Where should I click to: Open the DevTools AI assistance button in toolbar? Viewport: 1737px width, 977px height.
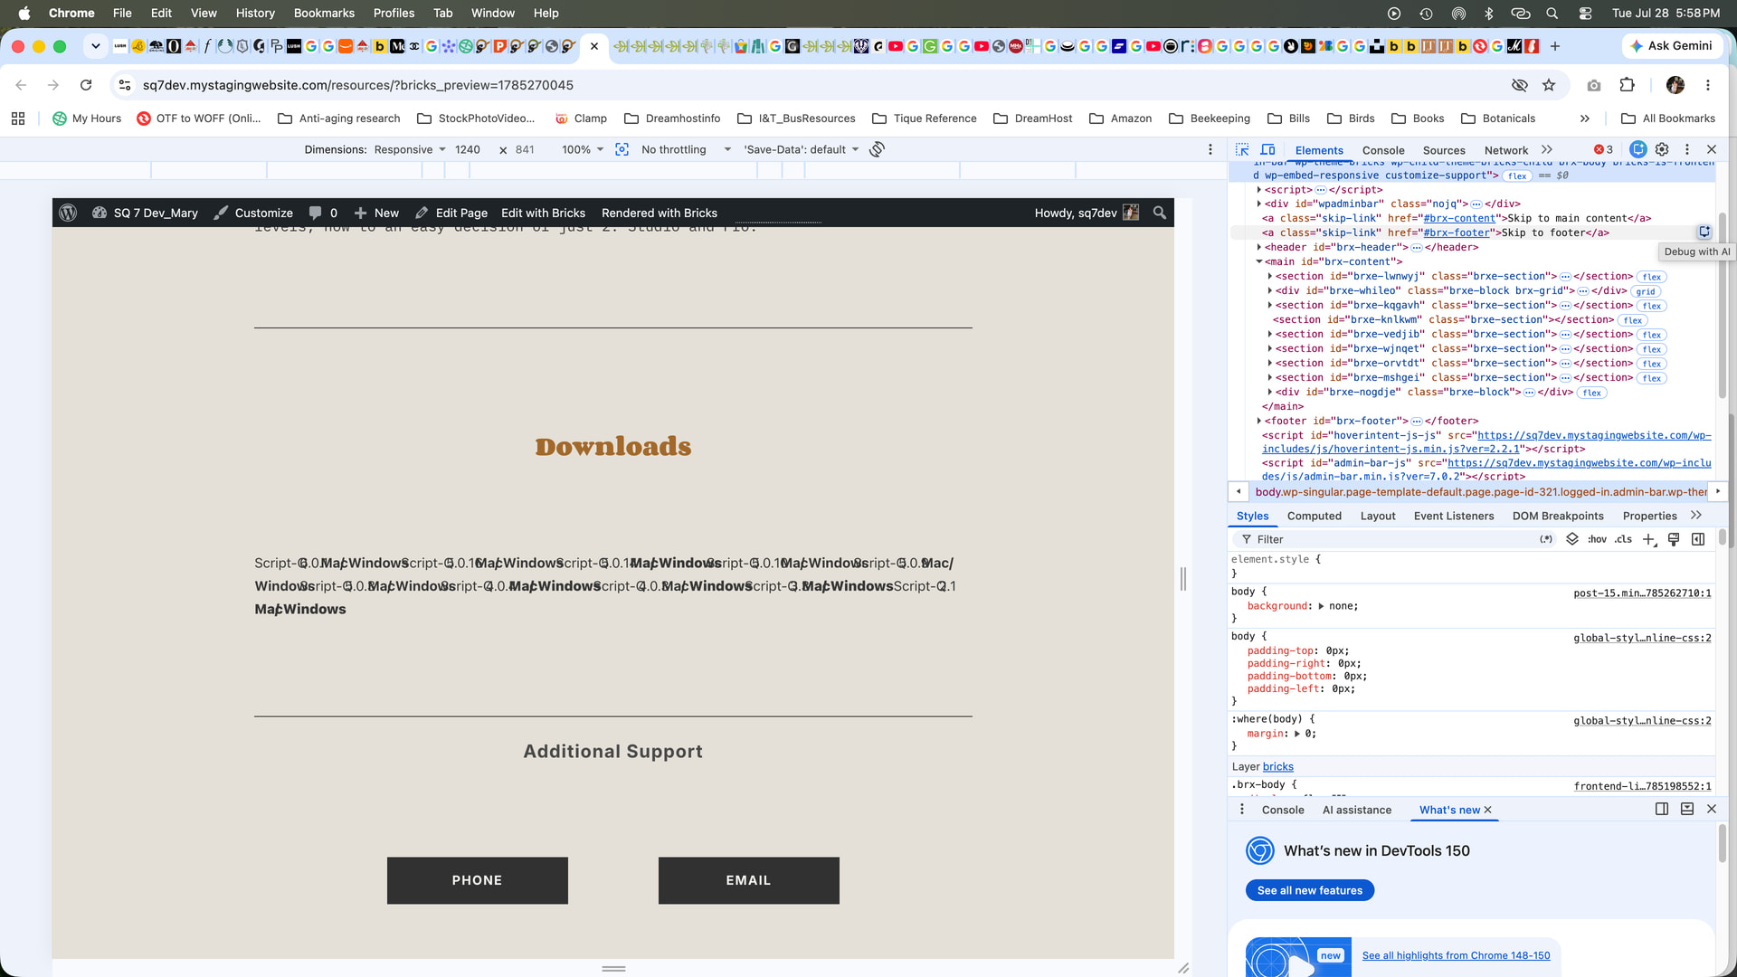[x=1638, y=149]
